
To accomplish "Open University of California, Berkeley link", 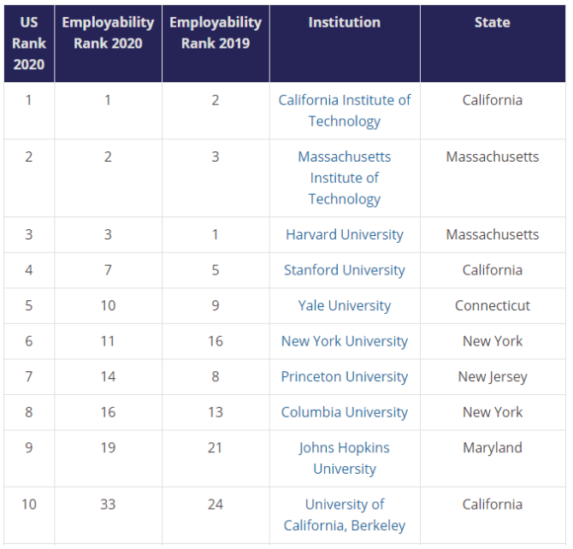I will pyautogui.click(x=344, y=515).
